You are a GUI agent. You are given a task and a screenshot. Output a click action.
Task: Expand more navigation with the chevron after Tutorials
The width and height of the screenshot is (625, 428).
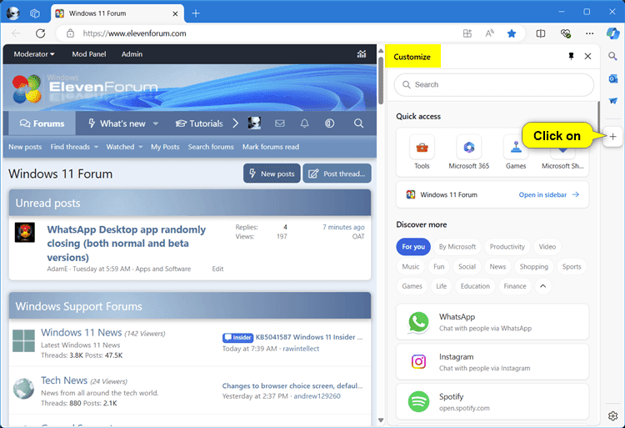235,123
